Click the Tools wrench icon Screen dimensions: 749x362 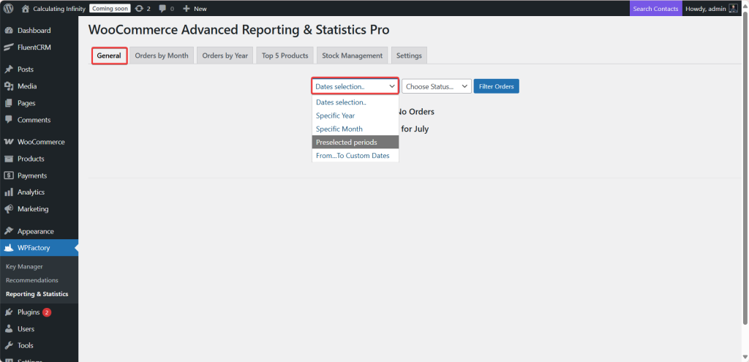point(9,346)
